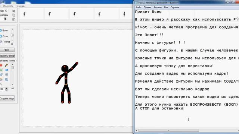Delete current frame with scissors icon
Screen dimensions: 239x134
pos(13,11)
